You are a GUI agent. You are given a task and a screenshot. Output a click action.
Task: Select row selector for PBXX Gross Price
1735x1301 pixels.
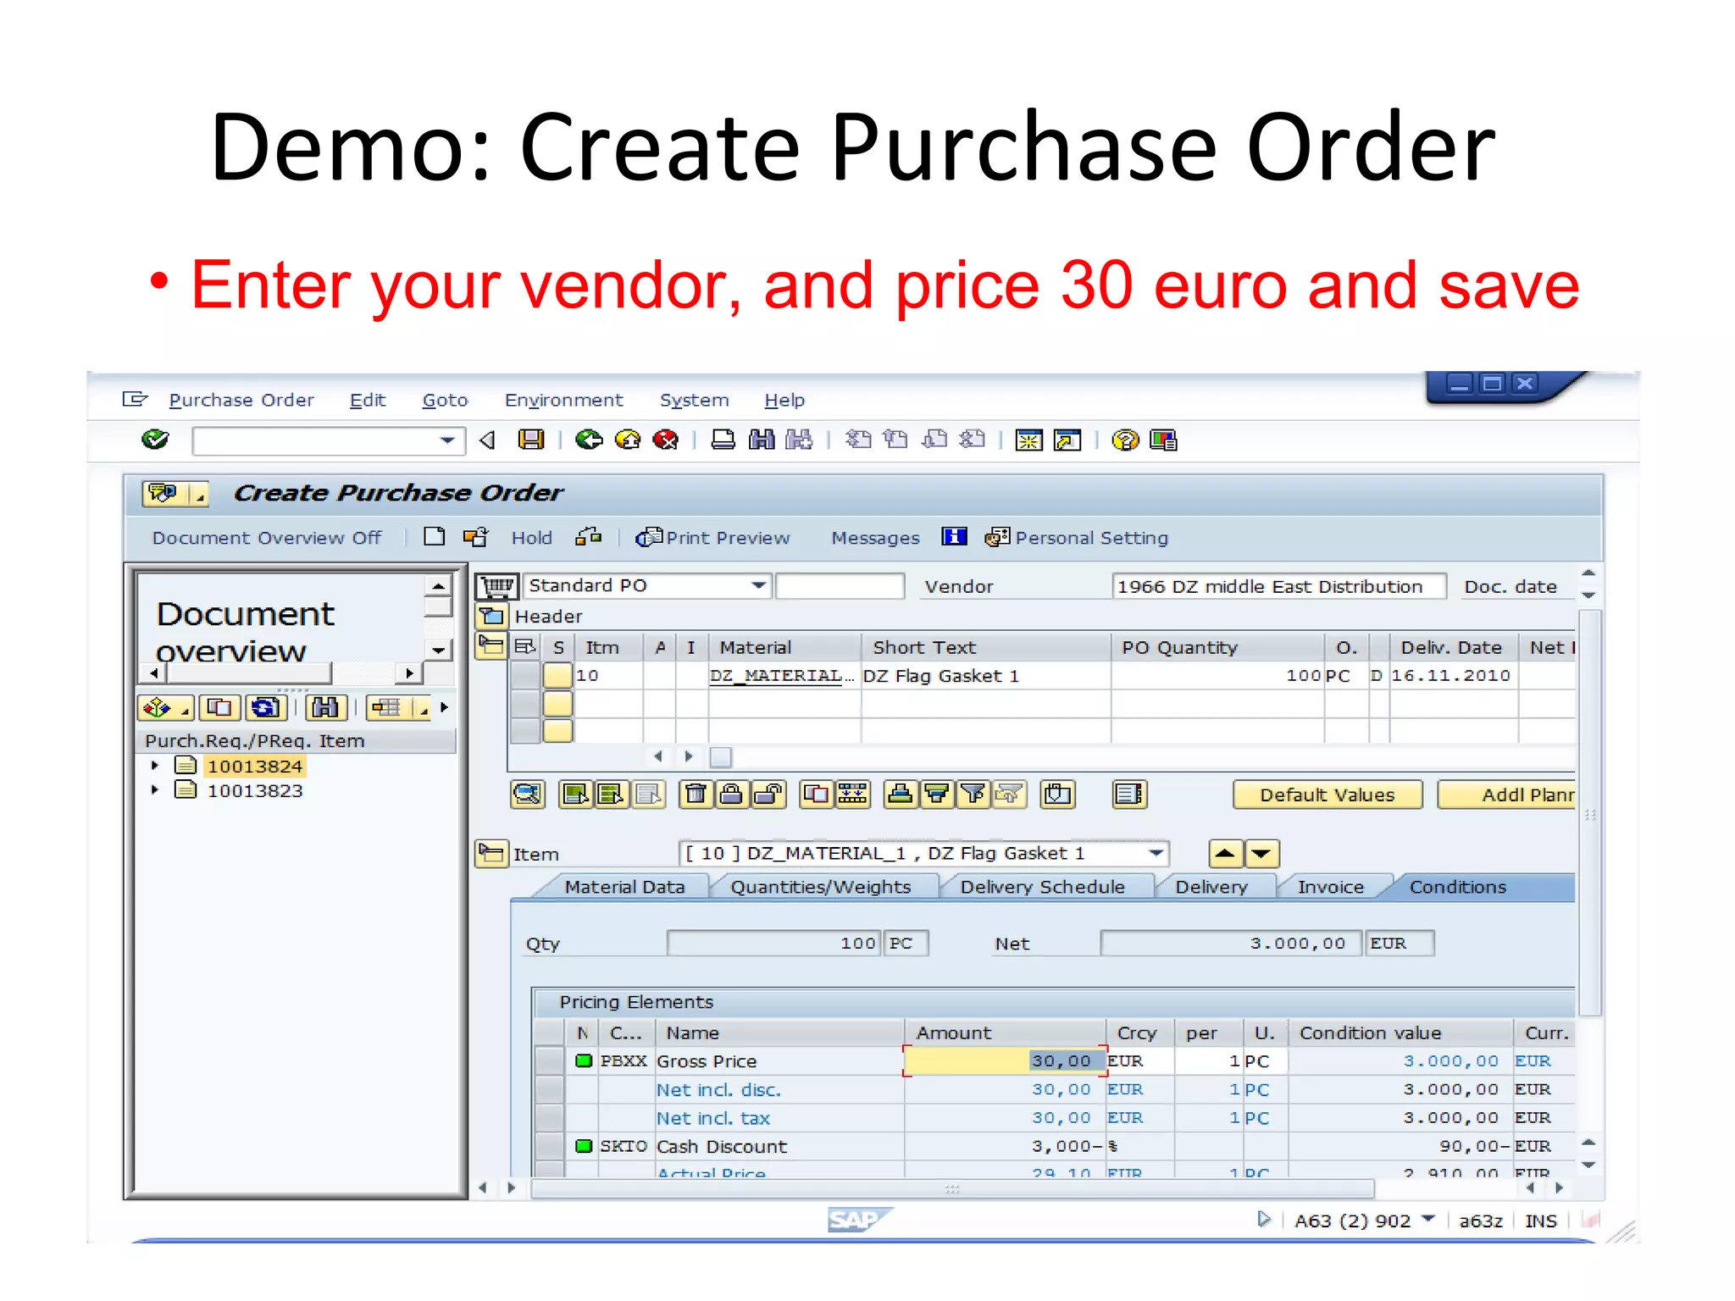pyautogui.click(x=551, y=1060)
